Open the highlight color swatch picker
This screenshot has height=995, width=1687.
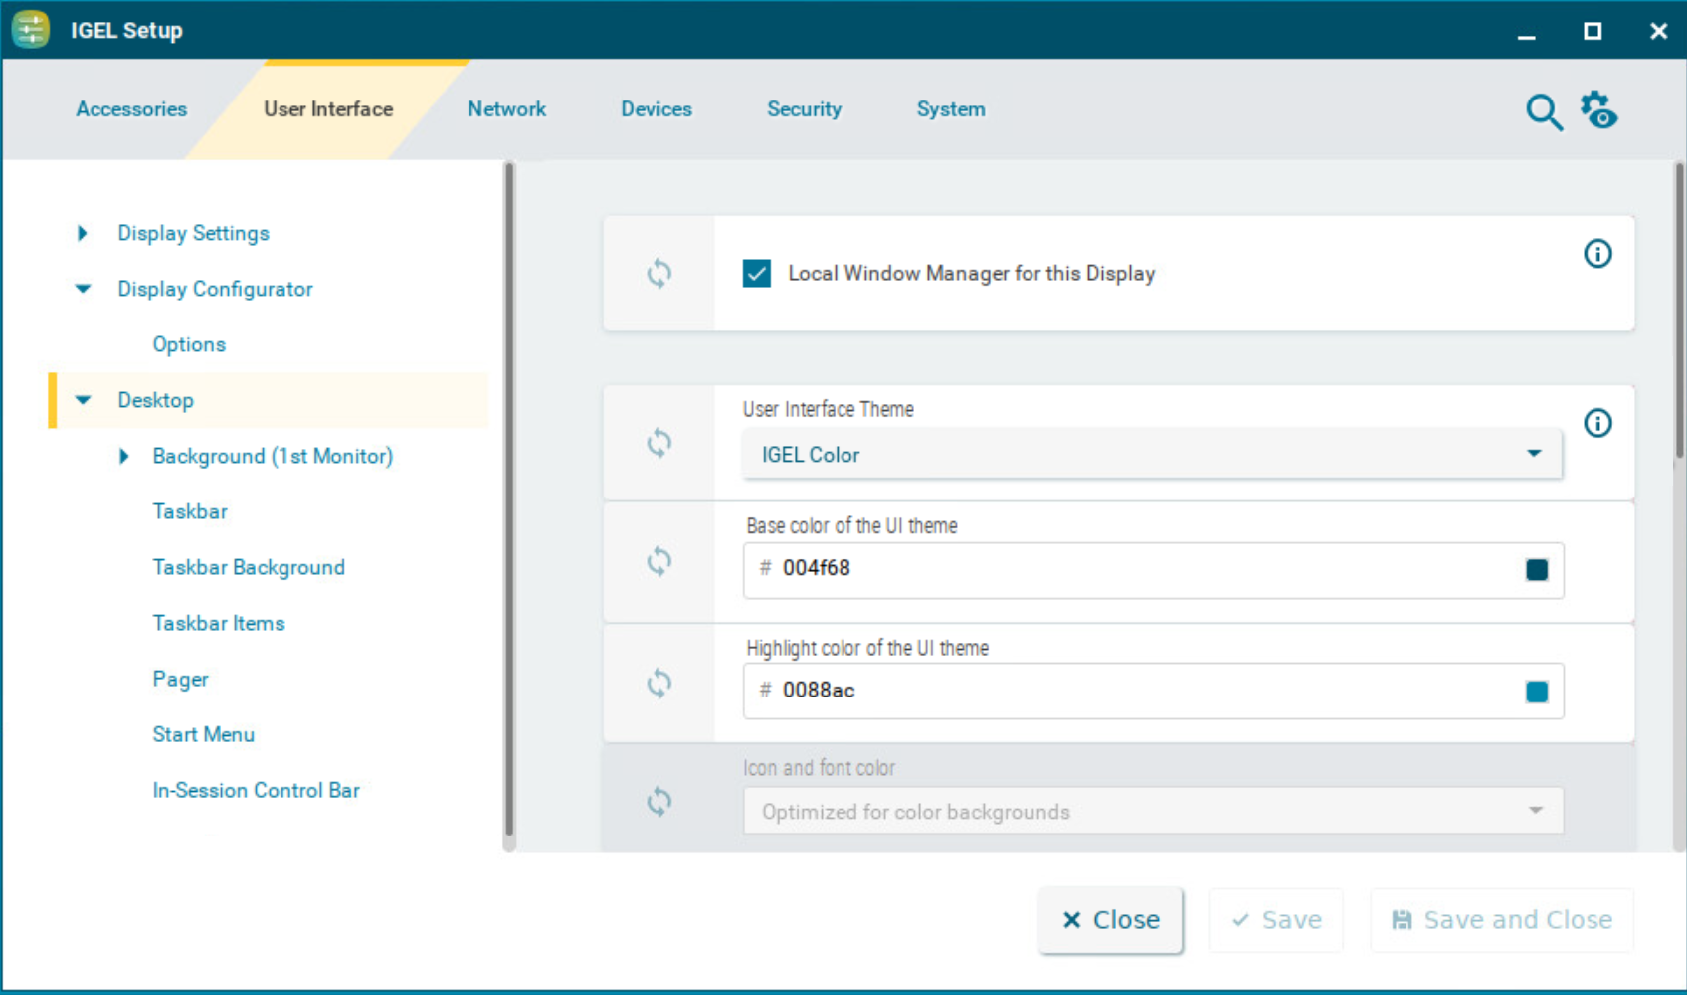[1536, 692]
